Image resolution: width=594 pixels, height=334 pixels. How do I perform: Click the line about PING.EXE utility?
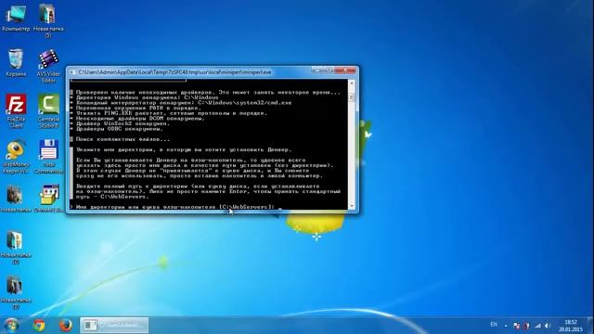(169, 113)
